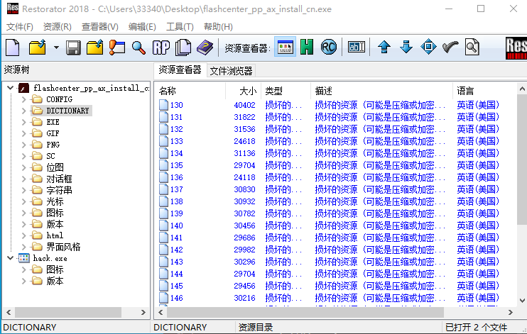The height and width of the screenshot is (334, 527).
Task: Expand the DICTIONARY folder node
Action: pos(23,111)
